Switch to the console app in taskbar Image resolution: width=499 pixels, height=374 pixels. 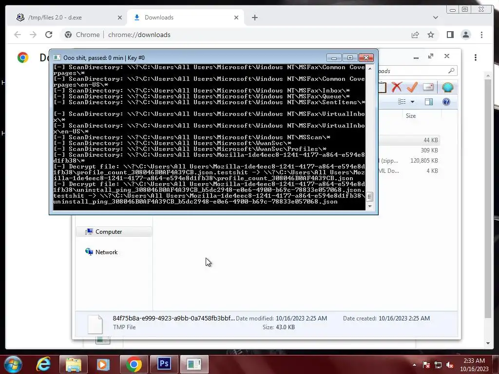point(194,364)
